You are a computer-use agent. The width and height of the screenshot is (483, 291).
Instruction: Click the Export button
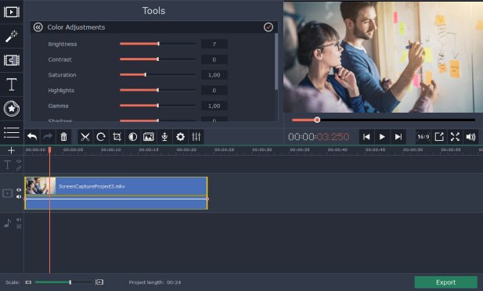[x=445, y=282]
